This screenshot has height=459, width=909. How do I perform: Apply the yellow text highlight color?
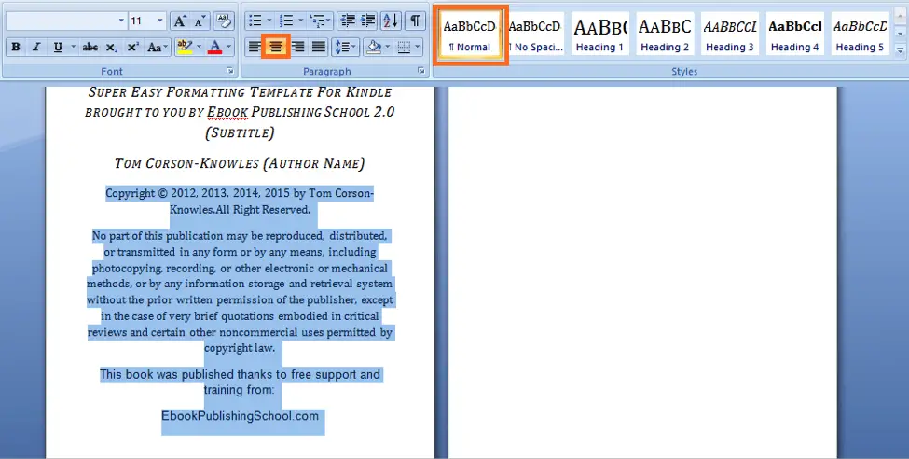click(185, 47)
